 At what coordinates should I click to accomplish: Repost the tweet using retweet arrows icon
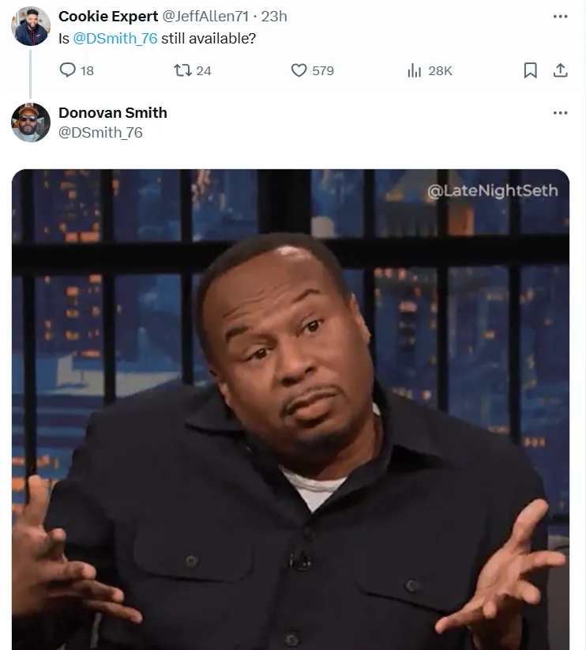[x=182, y=70]
